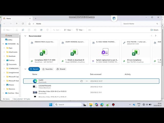Click the home icon in address bar
This screenshot has height=123, width=164.
pos(29,24)
